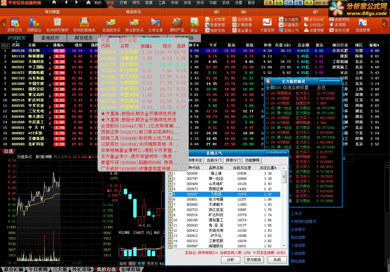This screenshot has height=272, width=390.
Task: Open the 资讯 menu
Action: click(x=200, y=3)
